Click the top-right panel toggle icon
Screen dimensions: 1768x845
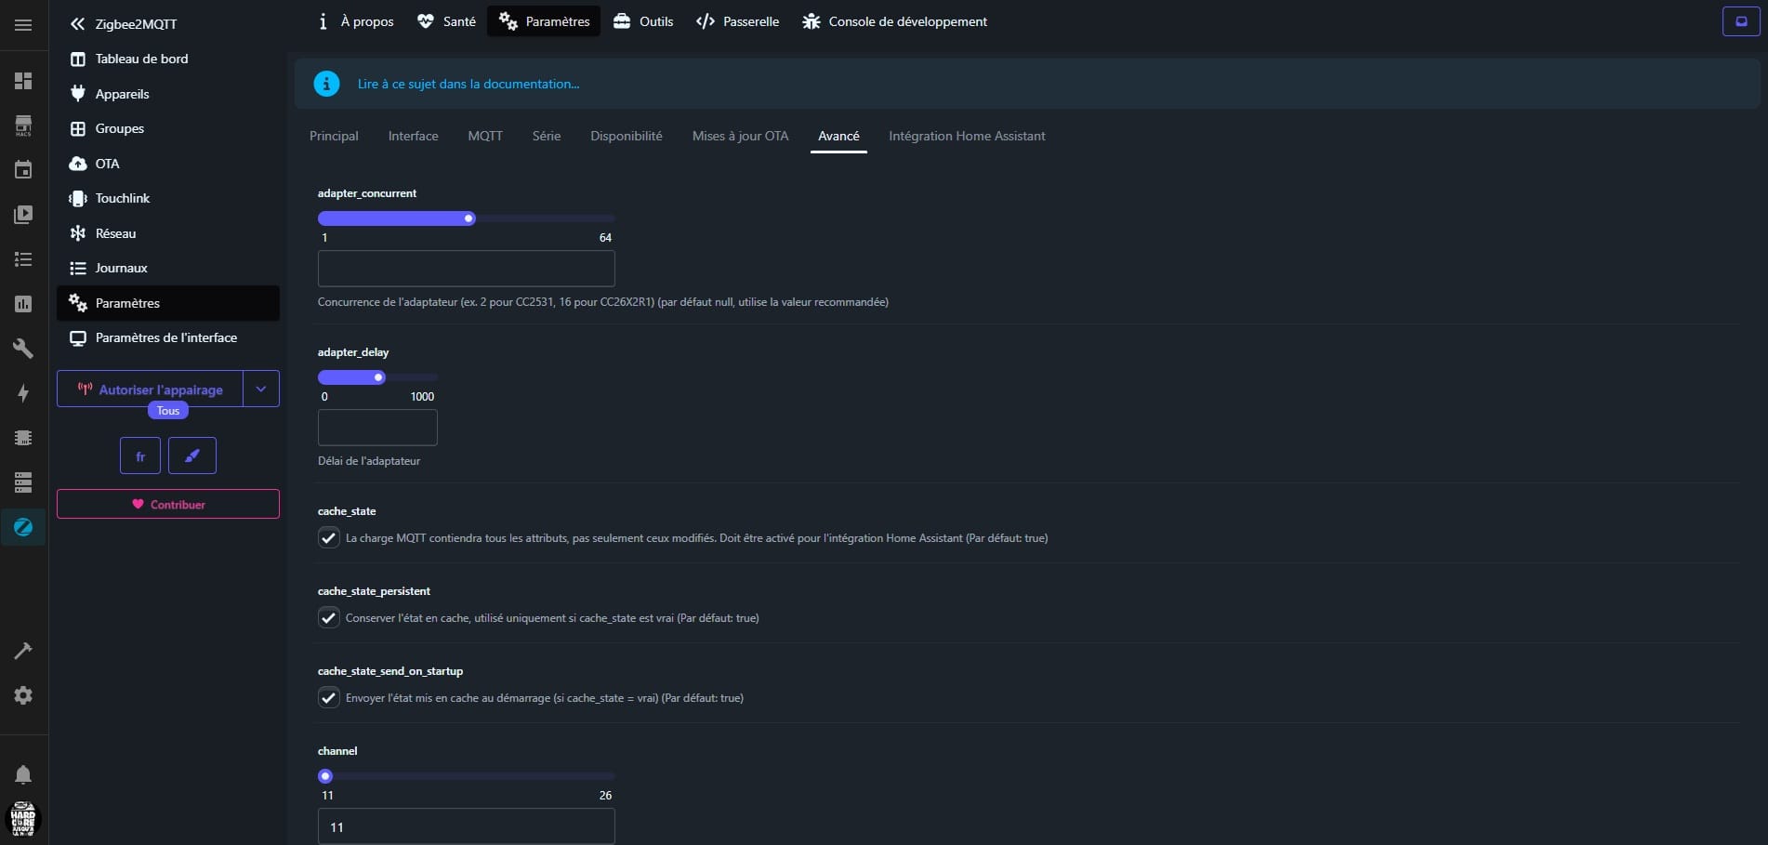[1740, 21]
